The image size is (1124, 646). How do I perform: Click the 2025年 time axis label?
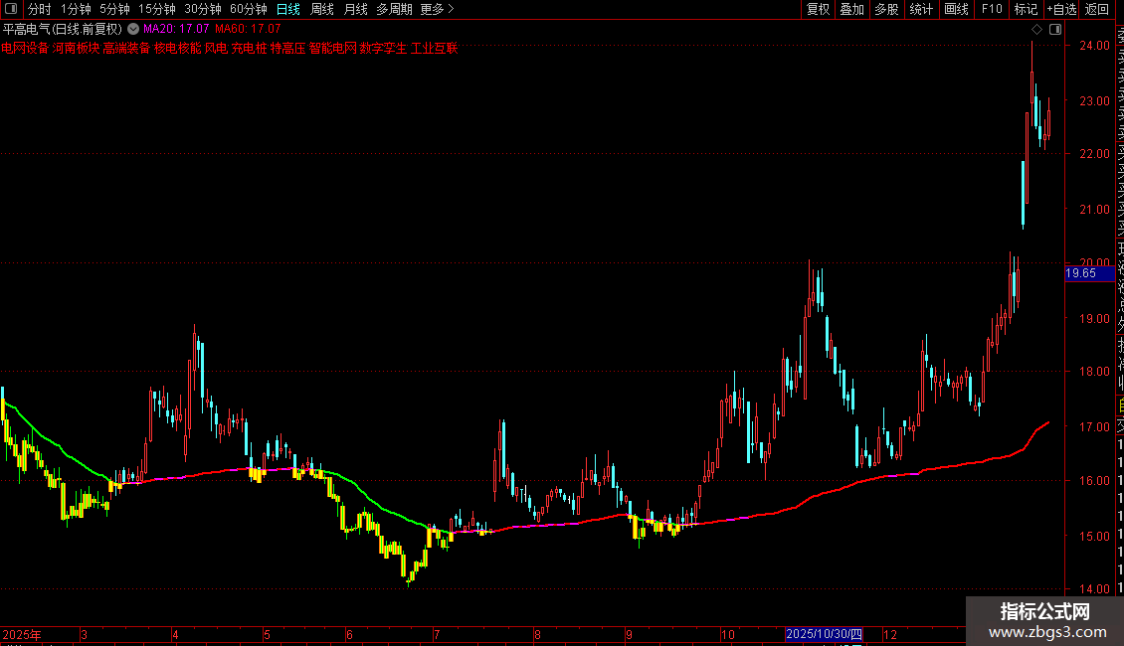(x=22, y=634)
